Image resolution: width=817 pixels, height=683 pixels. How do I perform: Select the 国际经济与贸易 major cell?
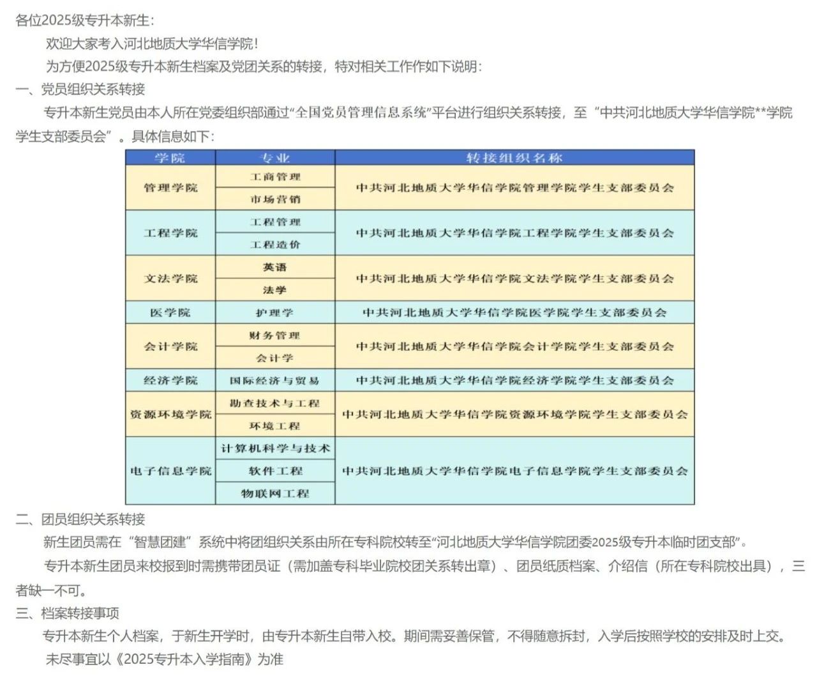click(x=275, y=380)
